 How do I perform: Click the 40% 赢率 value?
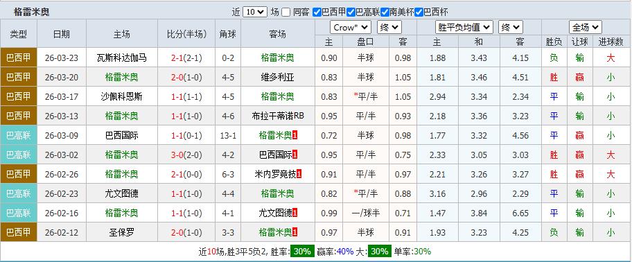(345, 252)
